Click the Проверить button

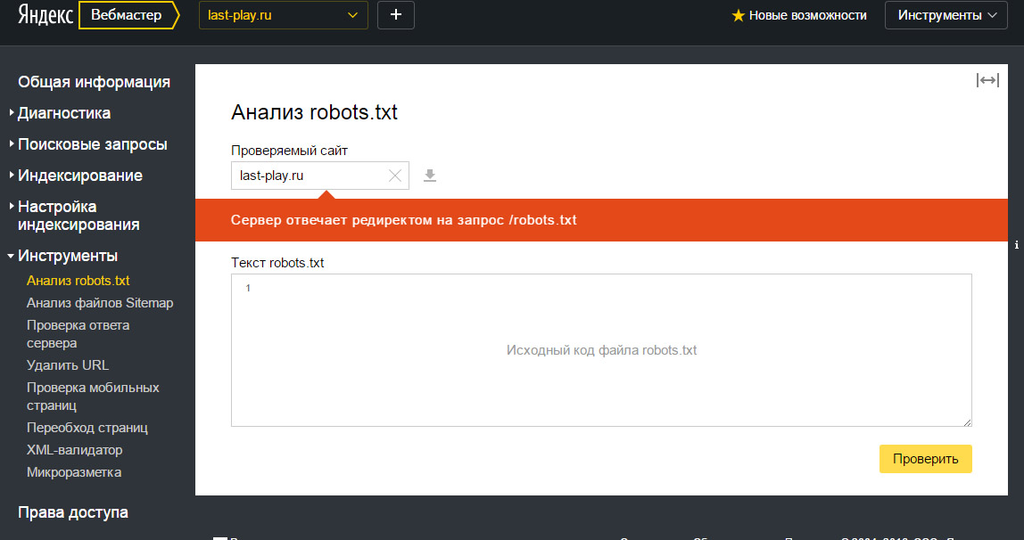coord(925,459)
